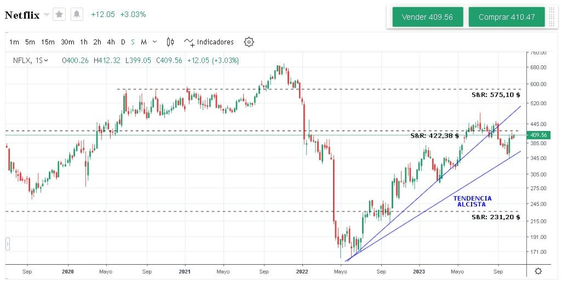Open chart settings via the top gear icon

click(249, 42)
